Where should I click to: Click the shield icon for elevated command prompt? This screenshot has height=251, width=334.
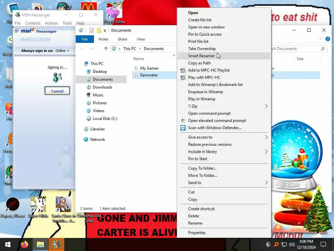tap(183, 121)
